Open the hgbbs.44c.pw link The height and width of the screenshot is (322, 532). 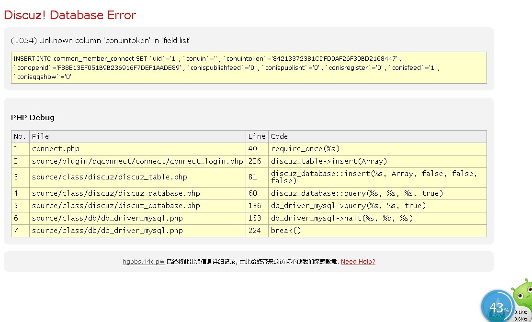tap(143, 262)
